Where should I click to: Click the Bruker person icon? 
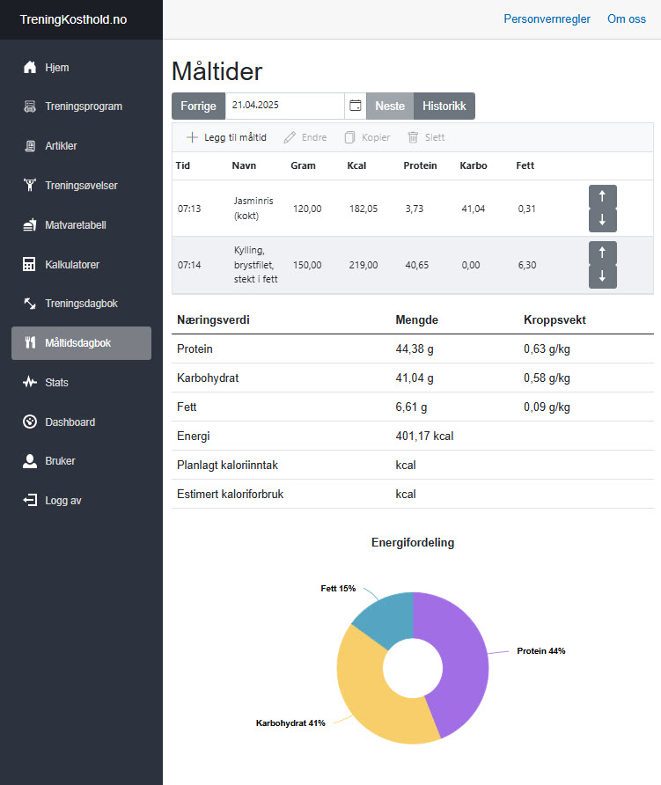(x=30, y=461)
